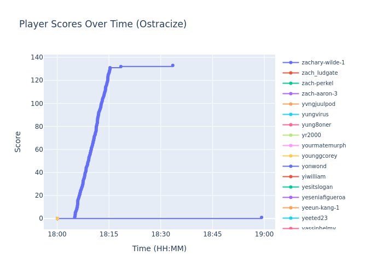Click the yungvirus cyan legend marker

(291, 115)
